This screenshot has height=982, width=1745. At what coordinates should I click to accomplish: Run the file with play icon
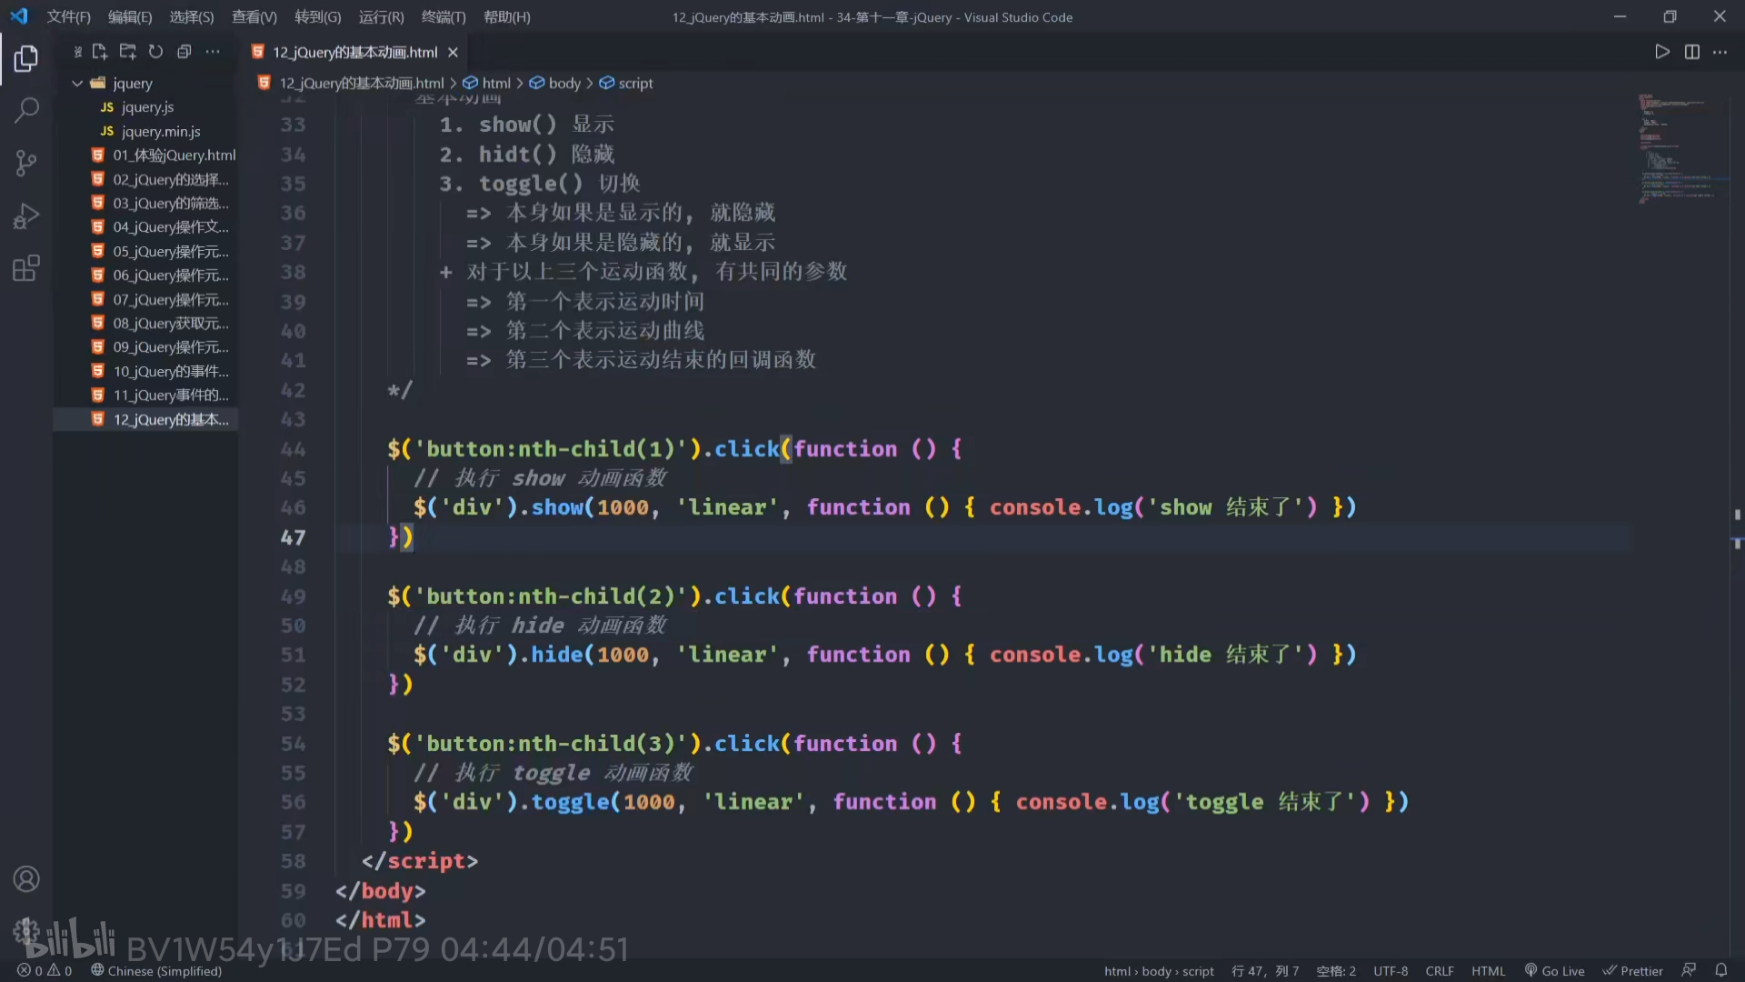coord(1661,52)
